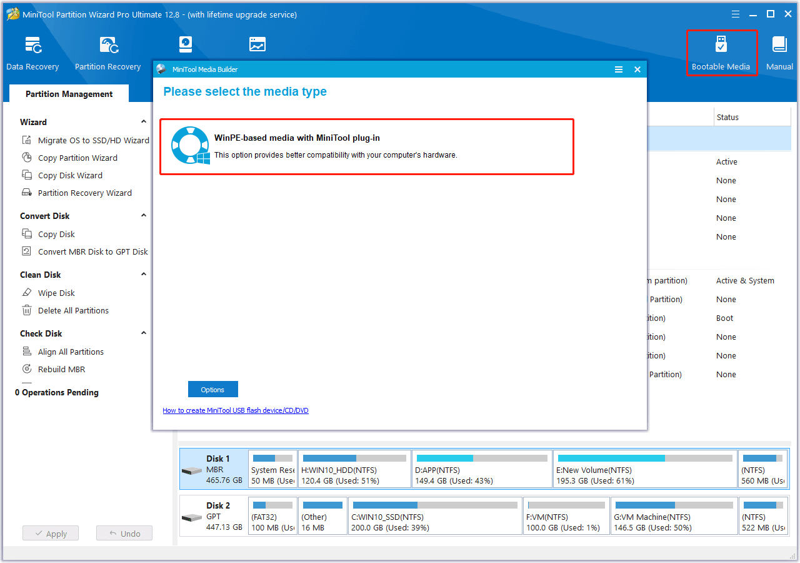Image resolution: width=800 pixels, height=563 pixels.
Task: Open Data Recovery tool
Action: point(32,54)
